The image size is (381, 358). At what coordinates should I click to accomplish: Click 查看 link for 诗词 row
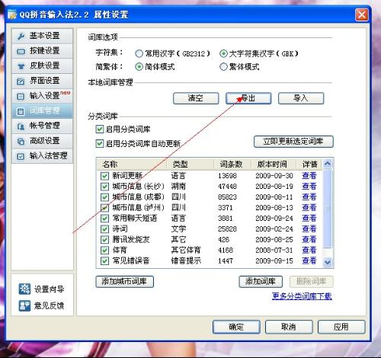309,229
